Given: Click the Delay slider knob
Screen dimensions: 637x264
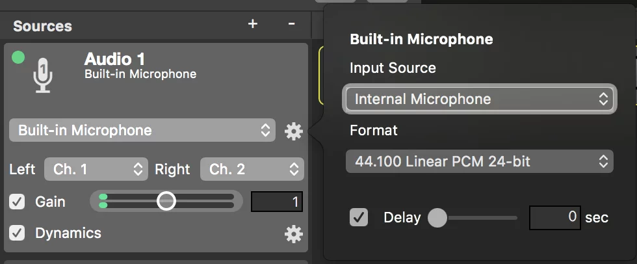Looking at the screenshot, I should click(x=437, y=218).
